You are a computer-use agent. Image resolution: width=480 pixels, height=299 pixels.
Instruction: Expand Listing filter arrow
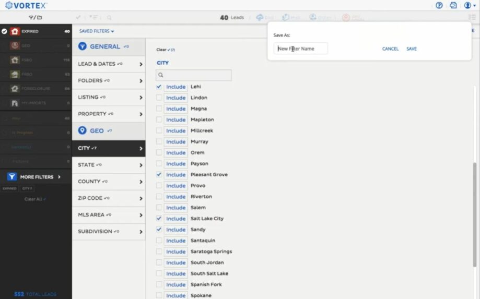click(x=141, y=98)
